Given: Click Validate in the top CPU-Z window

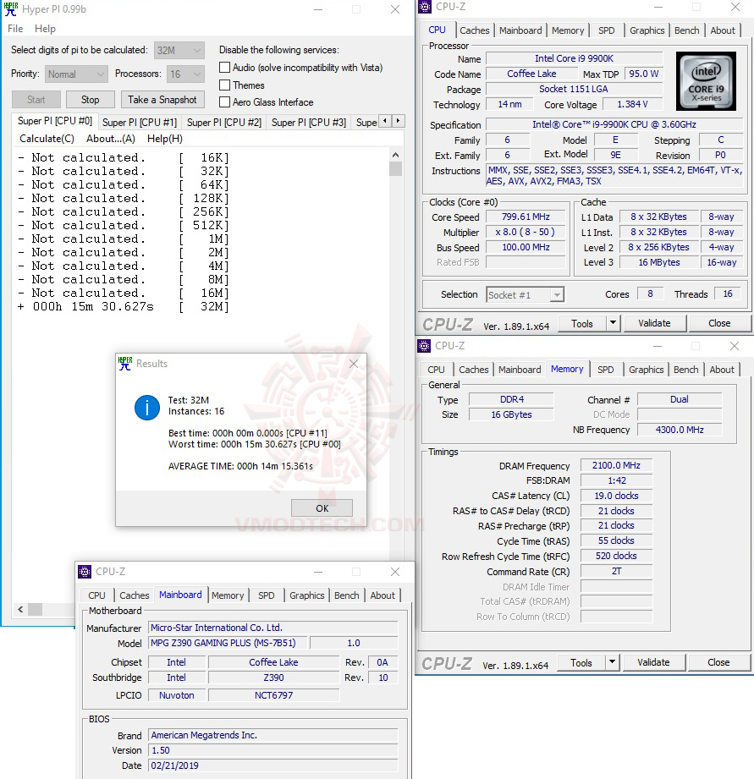Looking at the screenshot, I should [655, 323].
